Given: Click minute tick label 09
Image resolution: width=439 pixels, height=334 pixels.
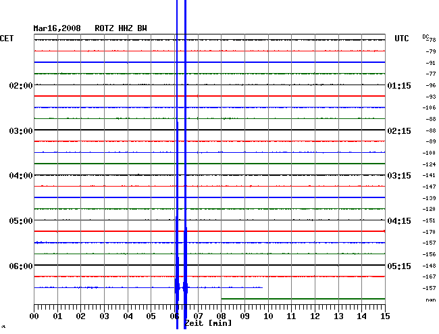Looking at the screenshot, I should (244, 316).
